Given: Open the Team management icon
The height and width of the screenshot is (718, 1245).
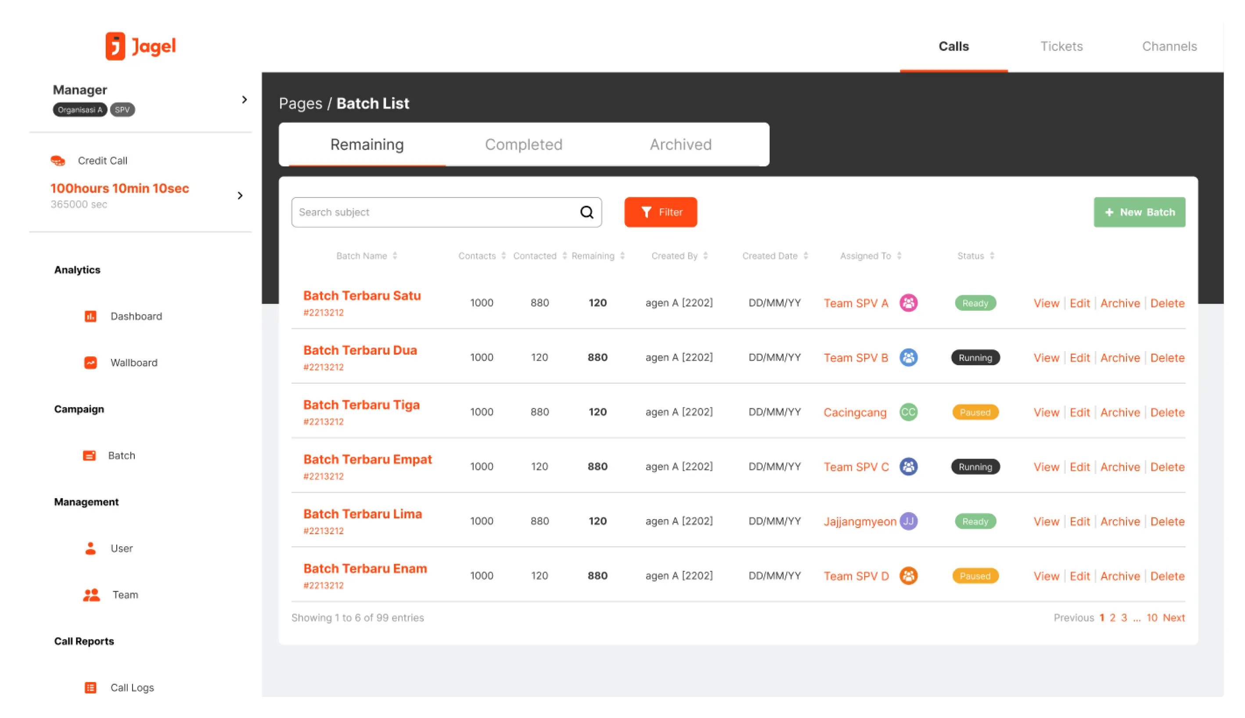Looking at the screenshot, I should pos(91,595).
